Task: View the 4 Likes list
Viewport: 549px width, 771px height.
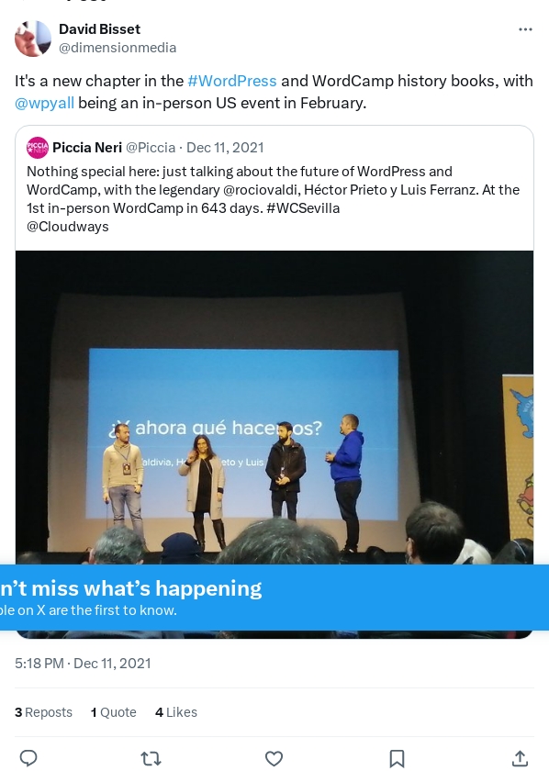Action: pyautogui.click(x=176, y=712)
